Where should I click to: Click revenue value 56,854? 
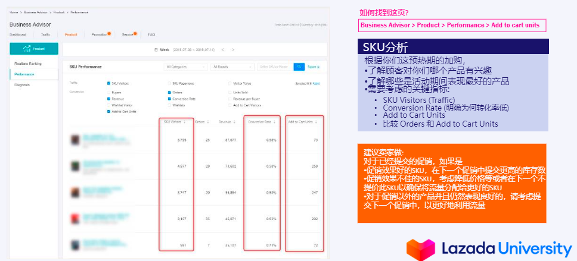coord(230,193)
